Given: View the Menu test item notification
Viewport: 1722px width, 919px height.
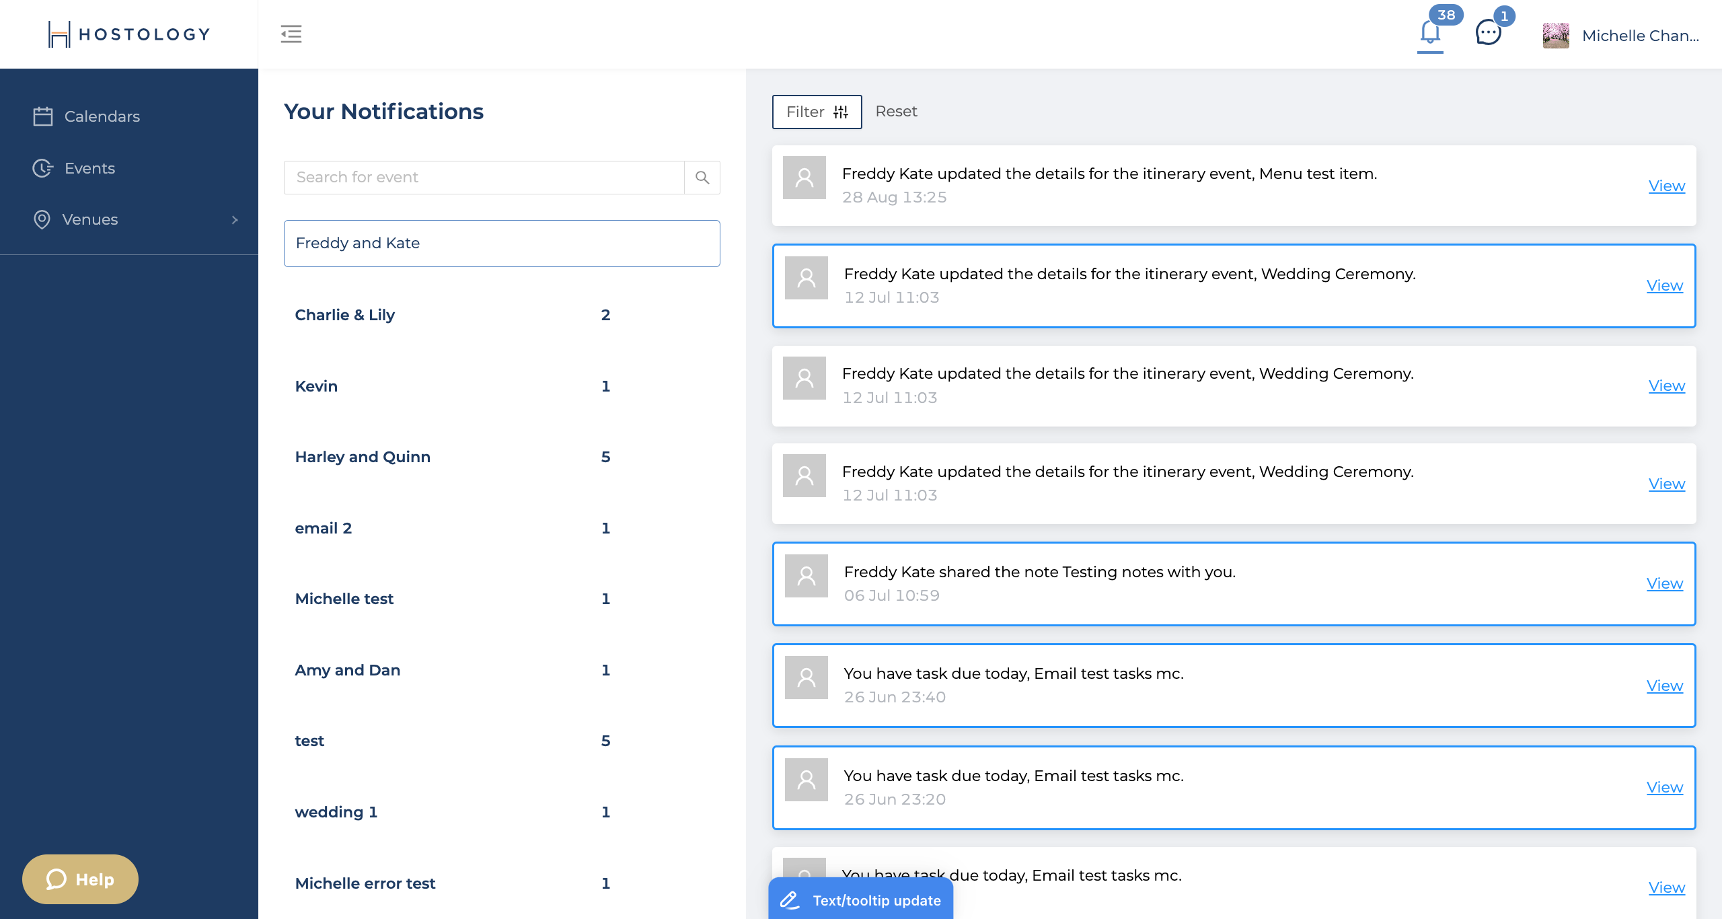Looking at the screenshot, I should 1666,186.
